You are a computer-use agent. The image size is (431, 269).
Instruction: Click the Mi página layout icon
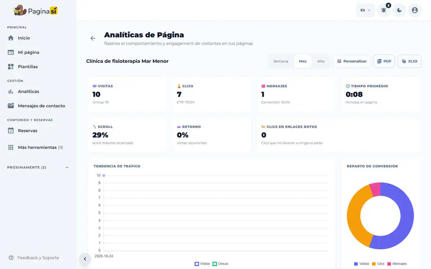pyautogui.click(x=11, y=52)
